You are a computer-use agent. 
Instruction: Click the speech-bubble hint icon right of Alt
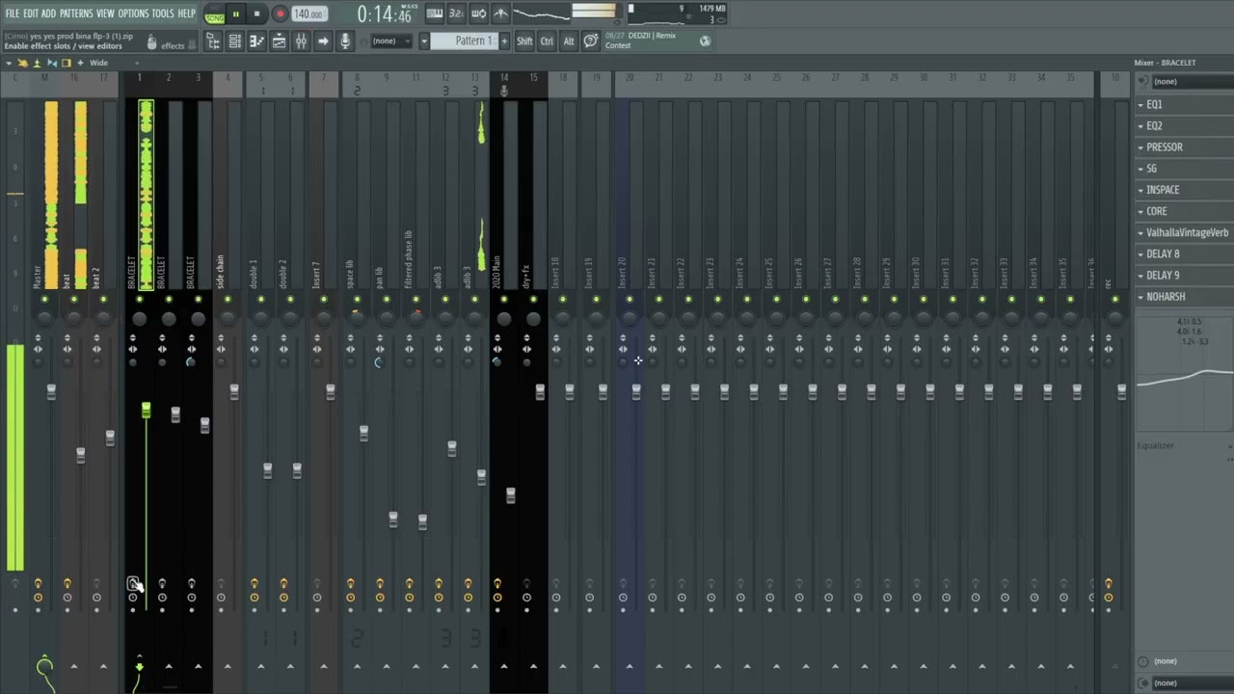(x=591, y=41)
